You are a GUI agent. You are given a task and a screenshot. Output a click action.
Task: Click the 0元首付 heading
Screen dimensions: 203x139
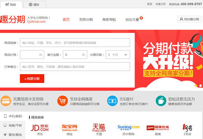pos(127,99)
